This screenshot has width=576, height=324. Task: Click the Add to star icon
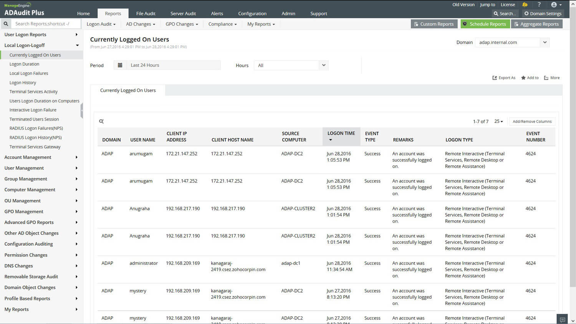[523, 78]
